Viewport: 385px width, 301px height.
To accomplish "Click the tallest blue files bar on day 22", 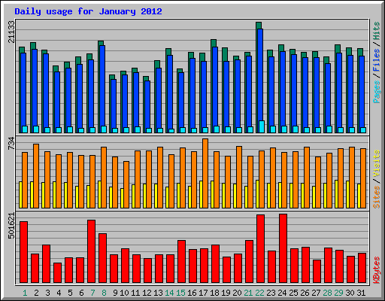I will [x=260, y=75].
